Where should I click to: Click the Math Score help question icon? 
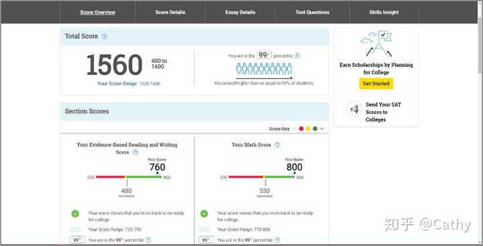tap(277, 145)
